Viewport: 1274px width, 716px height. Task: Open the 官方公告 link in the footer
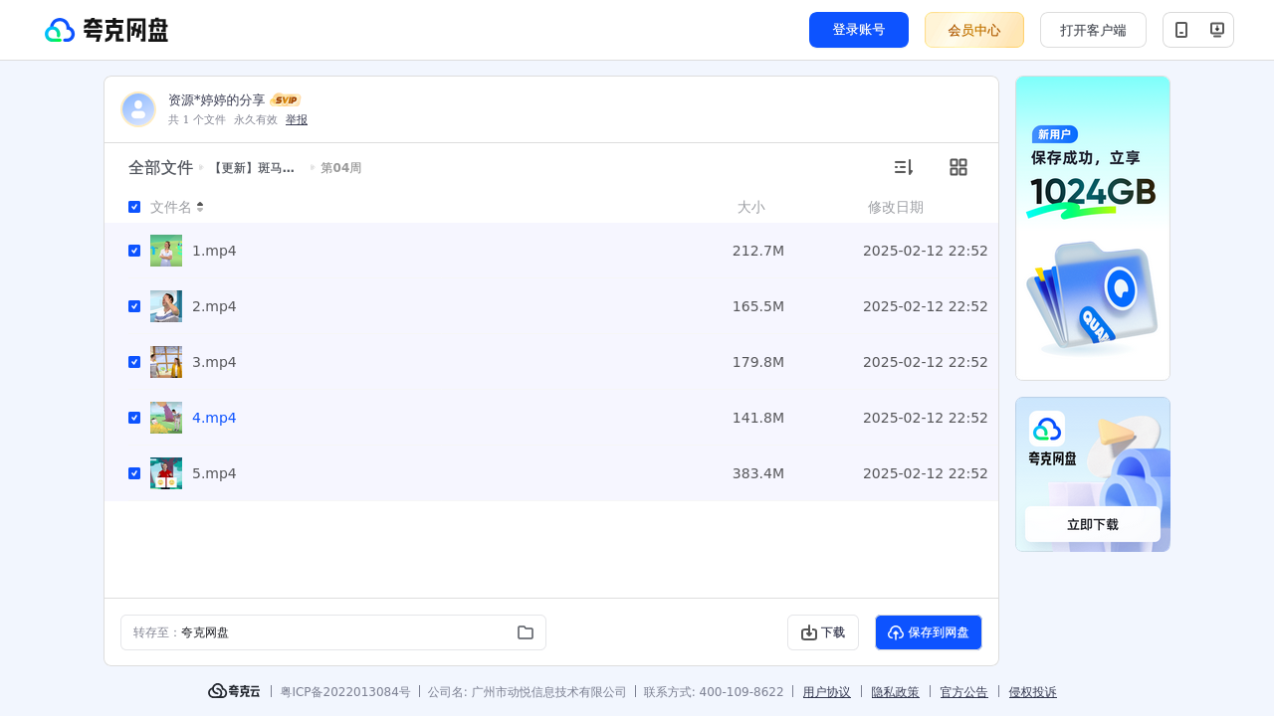[964, 692]
